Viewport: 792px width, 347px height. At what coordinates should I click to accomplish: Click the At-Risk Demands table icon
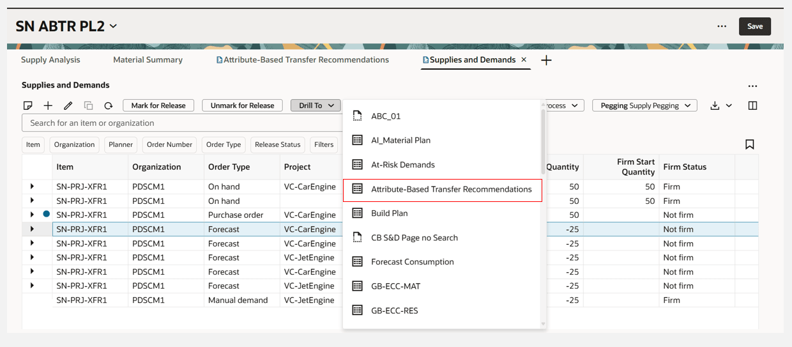pos(358,165)
